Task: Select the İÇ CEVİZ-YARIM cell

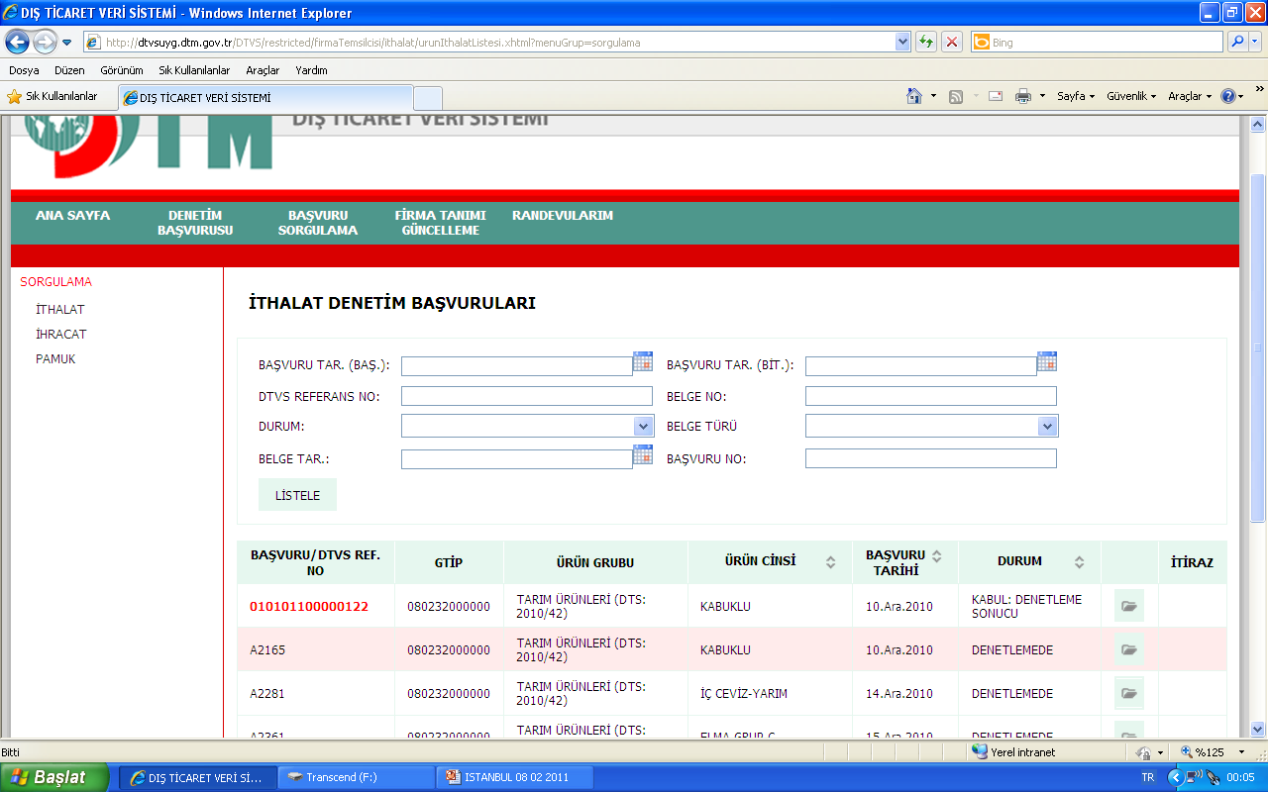Action: tap(770, 693)
